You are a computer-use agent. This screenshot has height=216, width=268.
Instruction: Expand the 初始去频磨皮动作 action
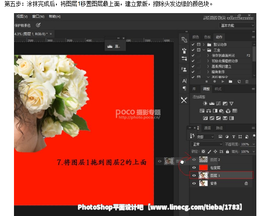208,61
